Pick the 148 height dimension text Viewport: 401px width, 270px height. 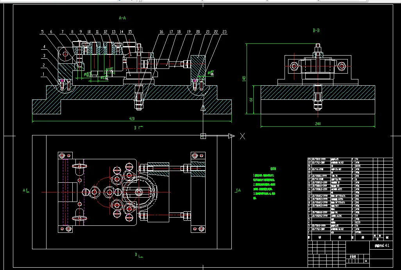[x=244, y=79]
